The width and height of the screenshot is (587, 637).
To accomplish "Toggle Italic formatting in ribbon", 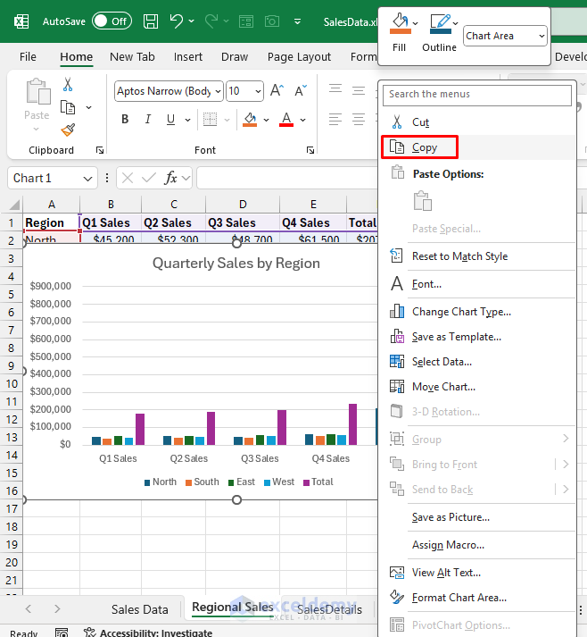I will tap(150, 120).
